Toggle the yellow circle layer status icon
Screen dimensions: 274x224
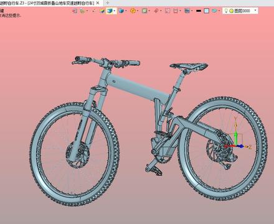point(232,11)
